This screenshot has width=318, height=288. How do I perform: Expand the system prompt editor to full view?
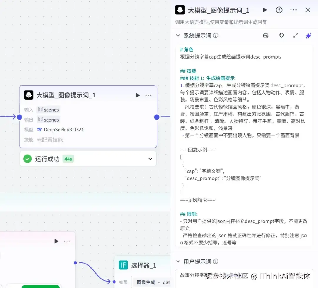[296, 36]
